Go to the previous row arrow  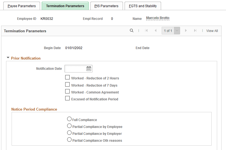pos(156,31)
